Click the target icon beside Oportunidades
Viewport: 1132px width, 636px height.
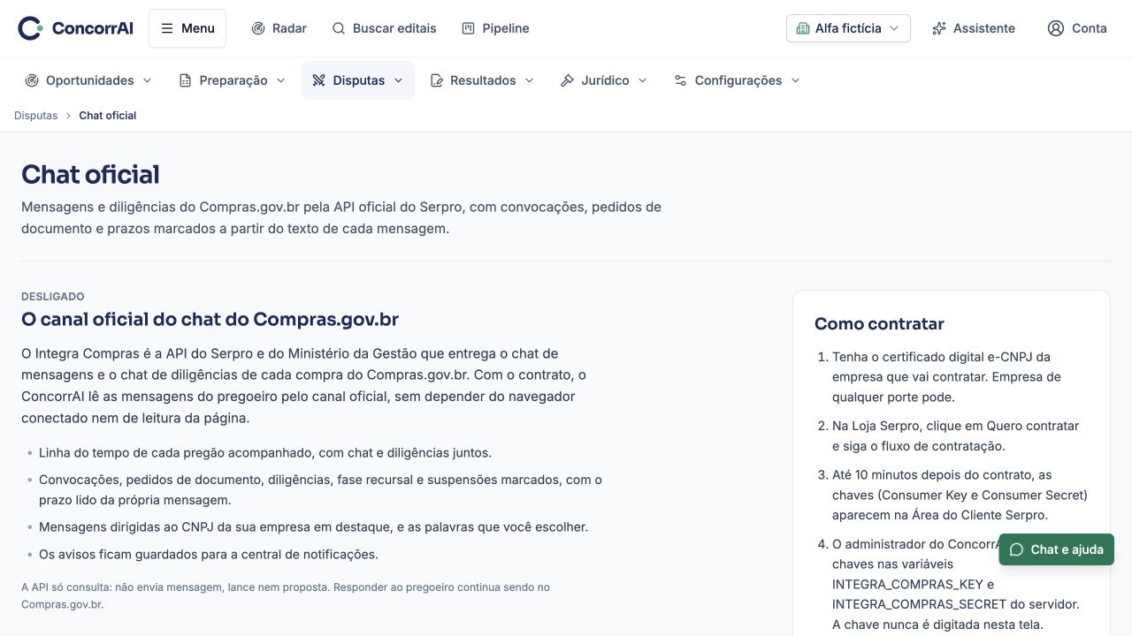(x=32, y=80)
